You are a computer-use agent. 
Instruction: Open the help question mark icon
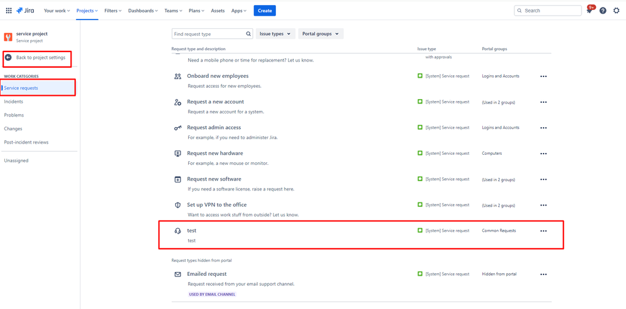[603, 11]
